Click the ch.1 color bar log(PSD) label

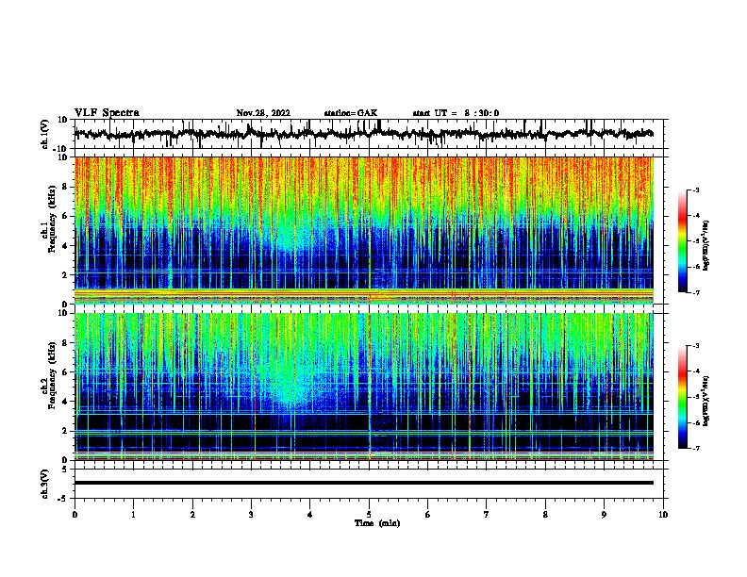pyautogui.click(x=705, y=245)
